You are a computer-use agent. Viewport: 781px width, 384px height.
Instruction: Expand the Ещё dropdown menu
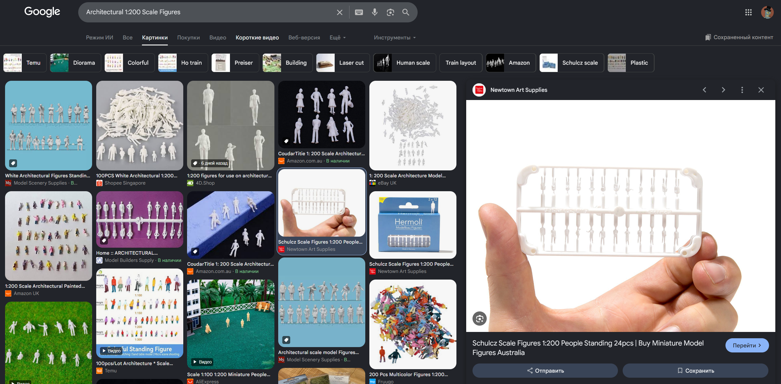click(x=338, y=38)
